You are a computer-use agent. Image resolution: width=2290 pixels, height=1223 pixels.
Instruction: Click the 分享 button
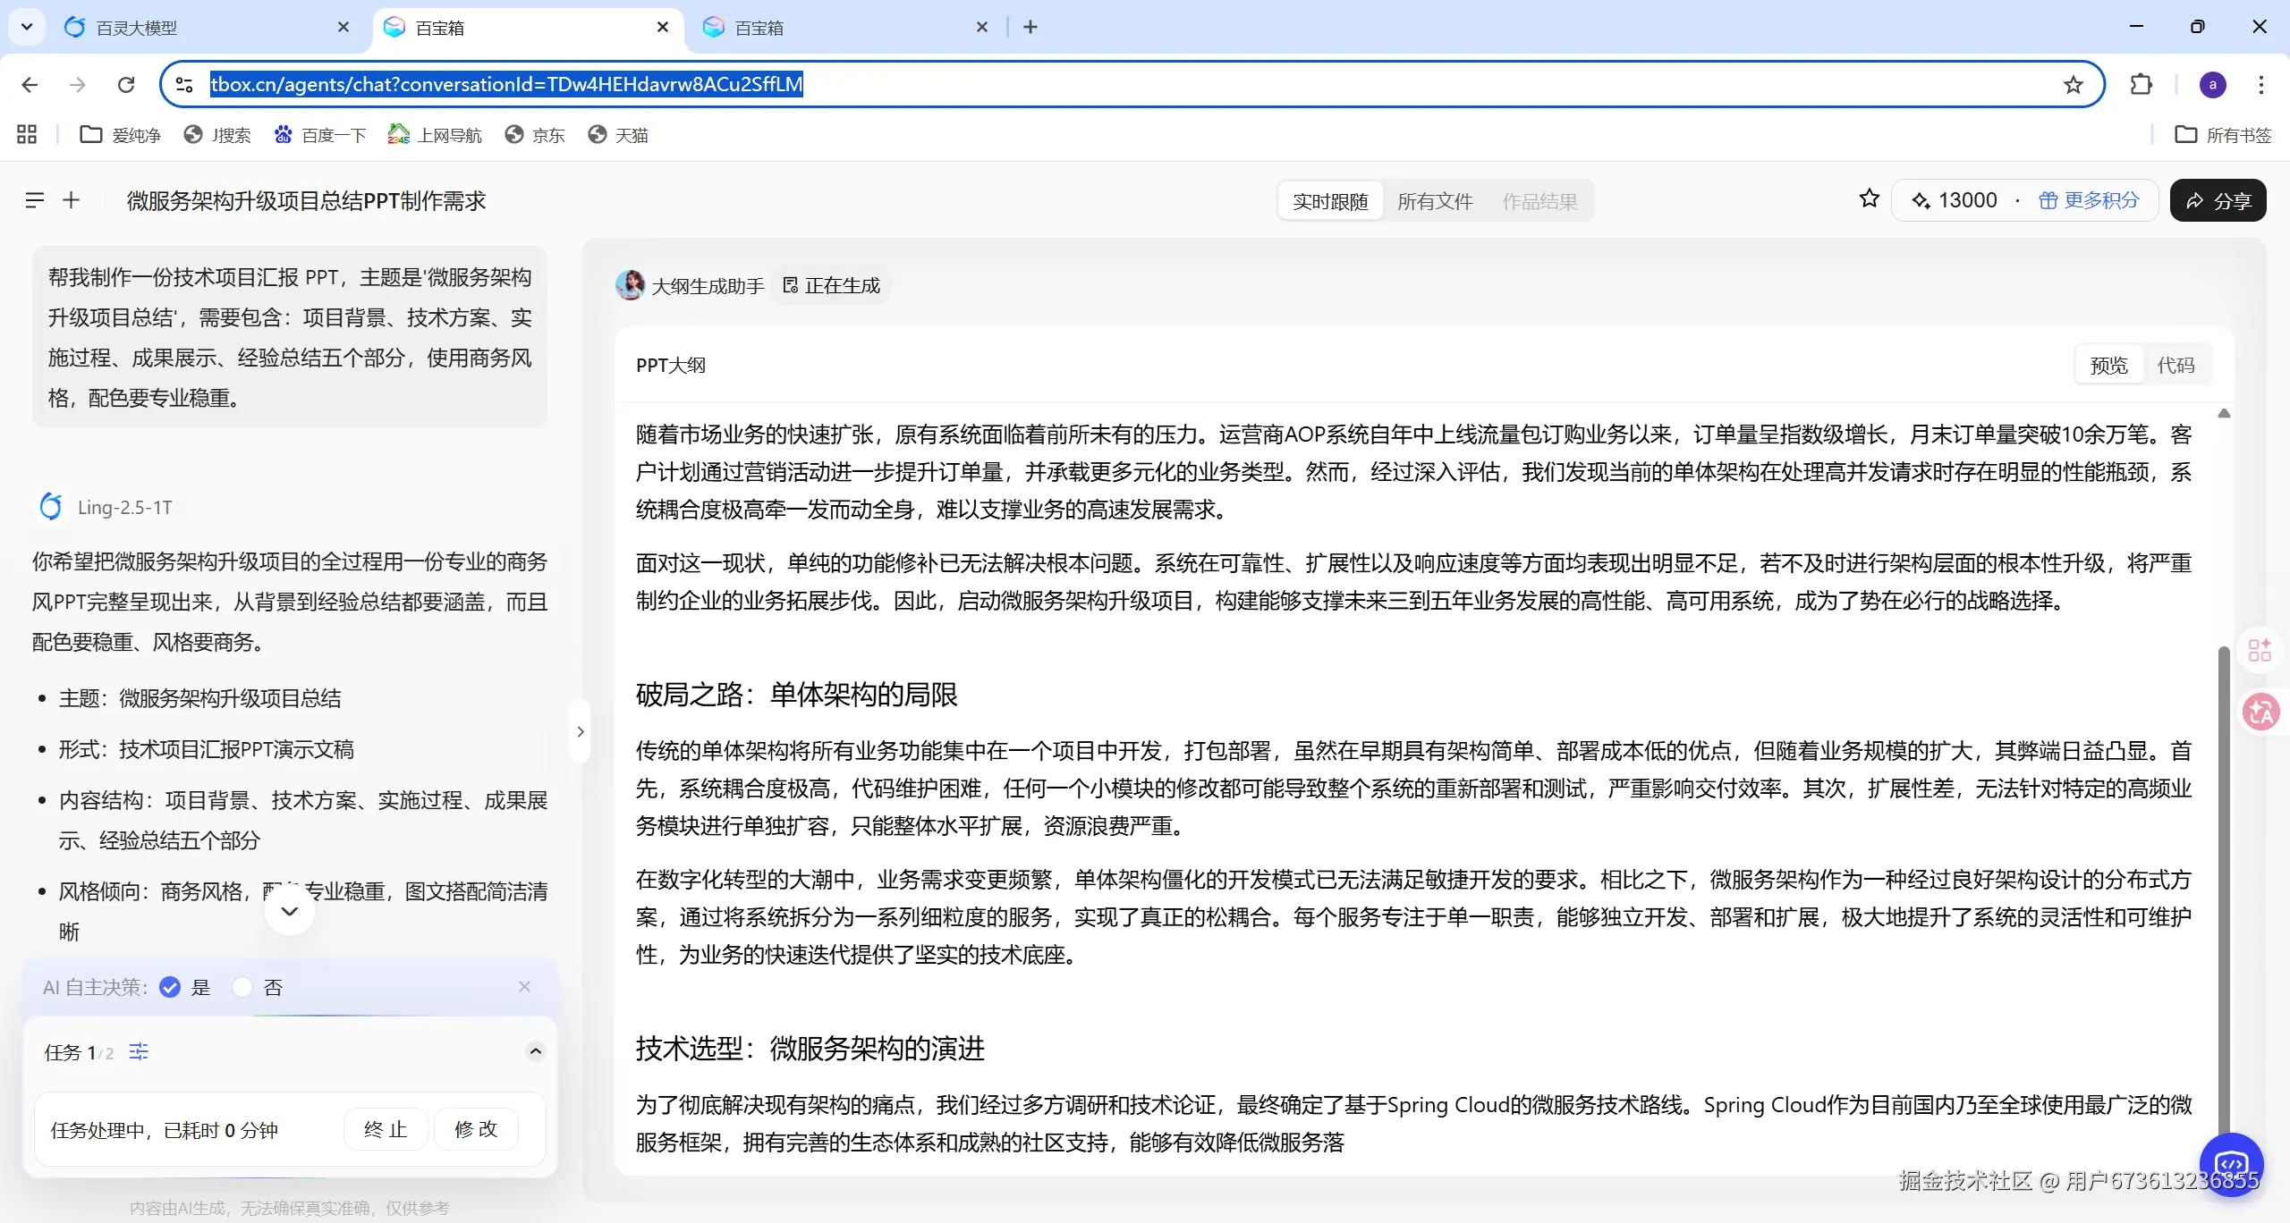click(x=2218, y=201)
